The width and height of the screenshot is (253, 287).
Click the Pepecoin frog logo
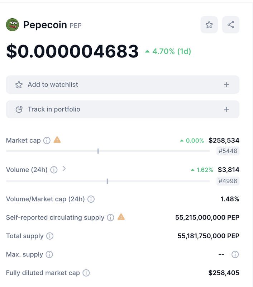pyautogui.click(x=13, y=25)
